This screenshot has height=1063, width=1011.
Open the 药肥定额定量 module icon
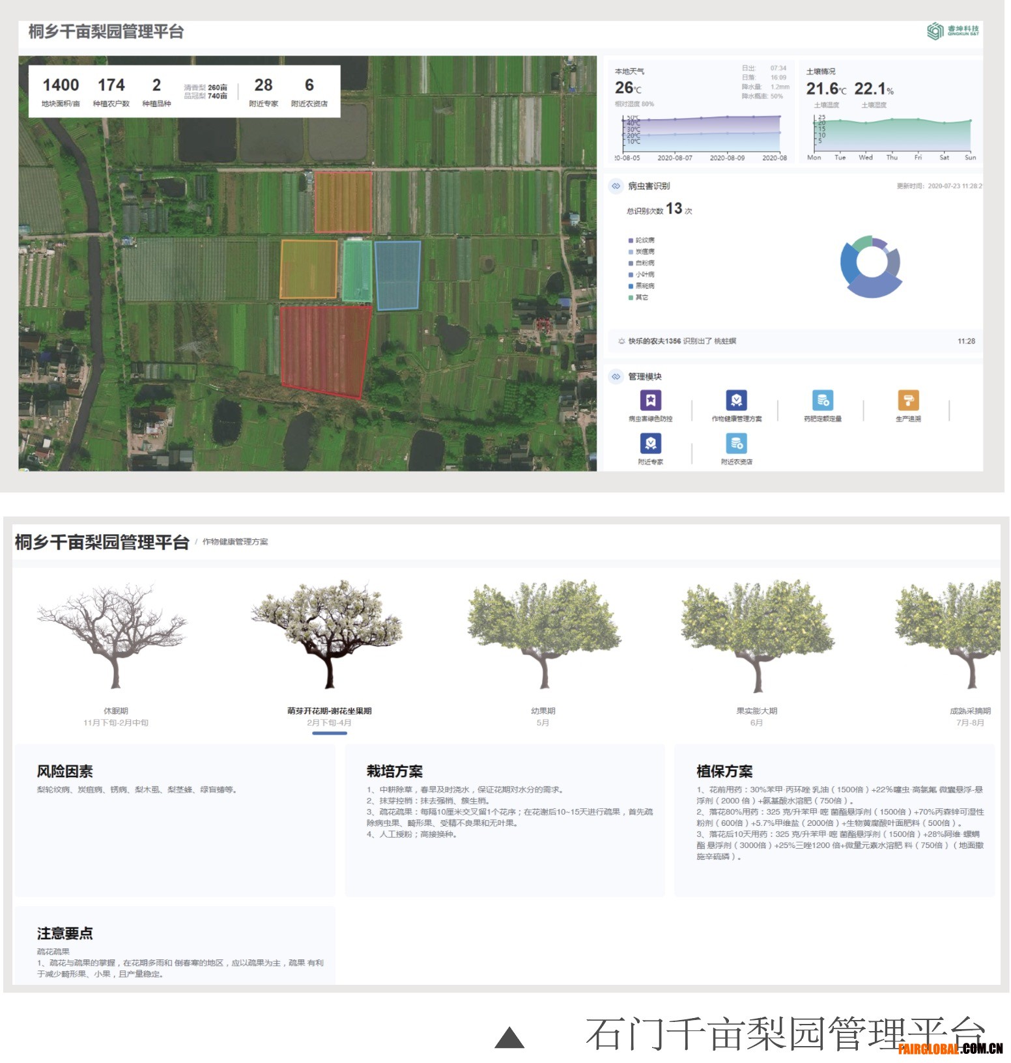tap(822, 400)
